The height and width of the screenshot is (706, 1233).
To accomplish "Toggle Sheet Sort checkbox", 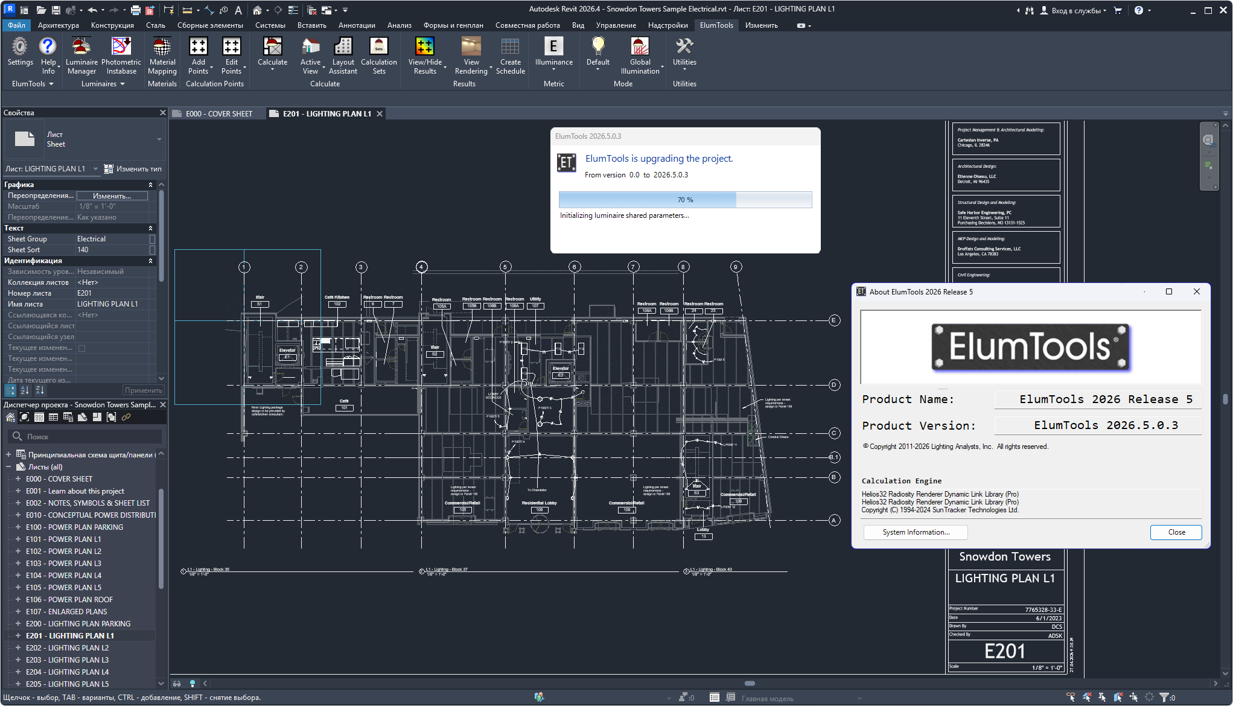I will pyautogui.click(x=152, y=250).
